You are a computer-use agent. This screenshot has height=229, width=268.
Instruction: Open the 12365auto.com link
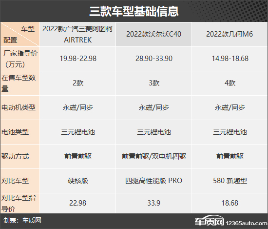pyautogui.click(x=247, y=223)
